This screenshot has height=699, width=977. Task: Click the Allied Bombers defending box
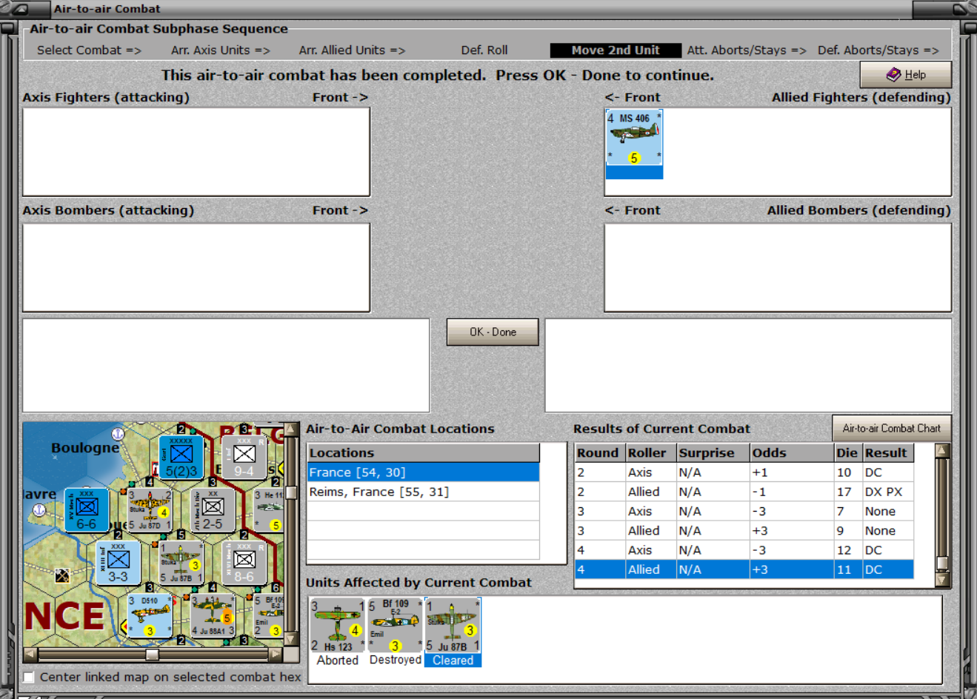tap(778, 267)
